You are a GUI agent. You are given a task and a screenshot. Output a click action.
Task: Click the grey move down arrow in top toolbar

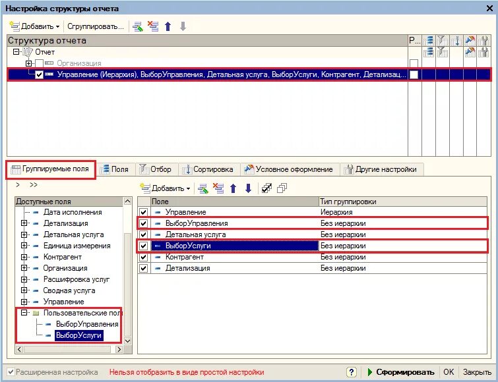click(x=183, y=26)
